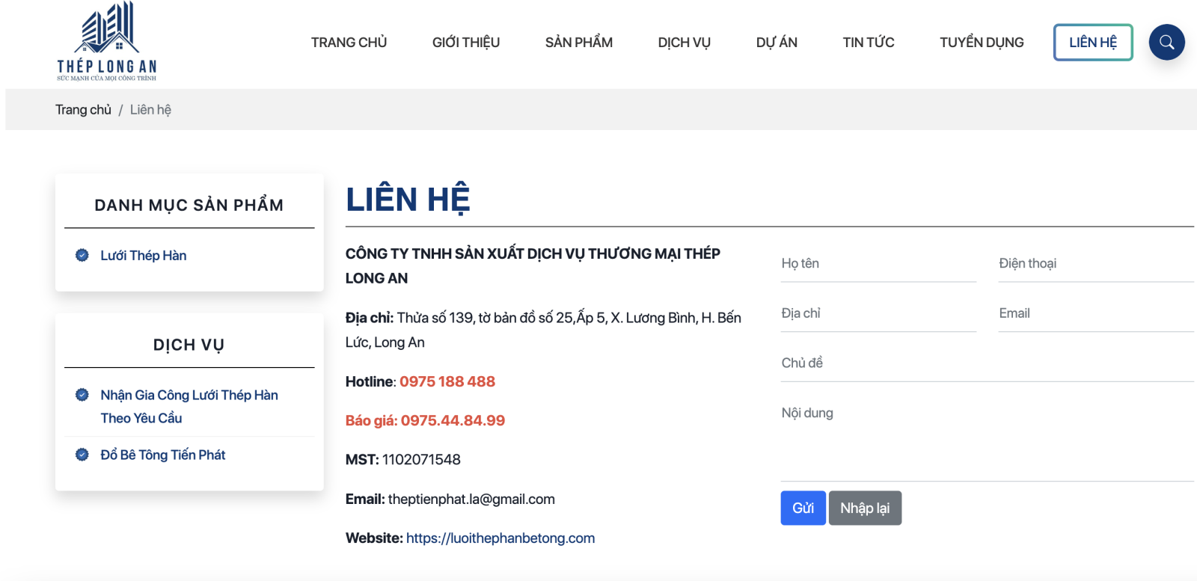Select the Liên Hệ menu button
Viewport: 1197px width, 581px height.
tap(1093, 43)
